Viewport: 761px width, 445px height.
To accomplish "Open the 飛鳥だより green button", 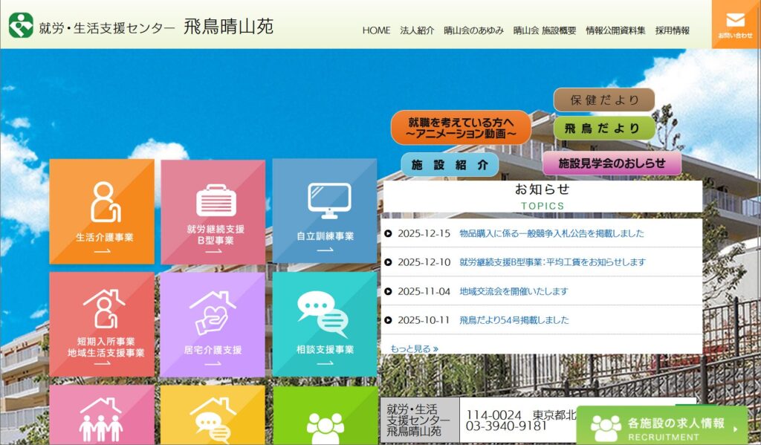I will coord(603,128).
